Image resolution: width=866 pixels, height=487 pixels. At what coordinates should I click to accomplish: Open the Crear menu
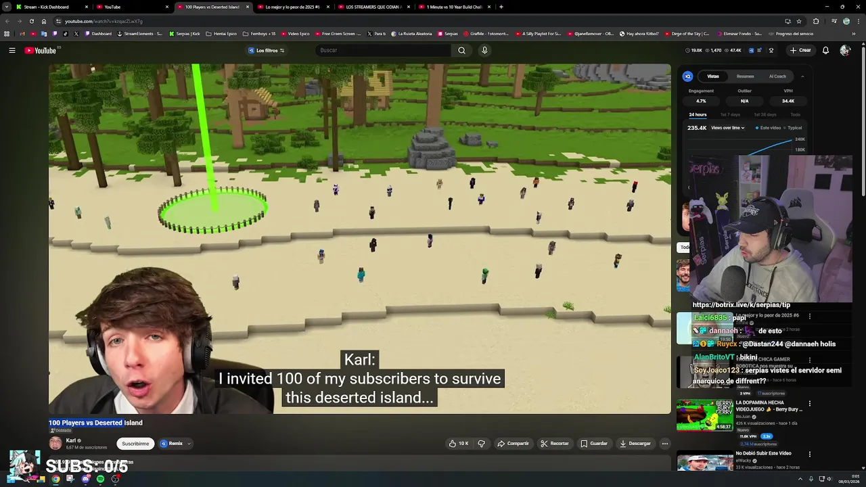tap(800, 50)
